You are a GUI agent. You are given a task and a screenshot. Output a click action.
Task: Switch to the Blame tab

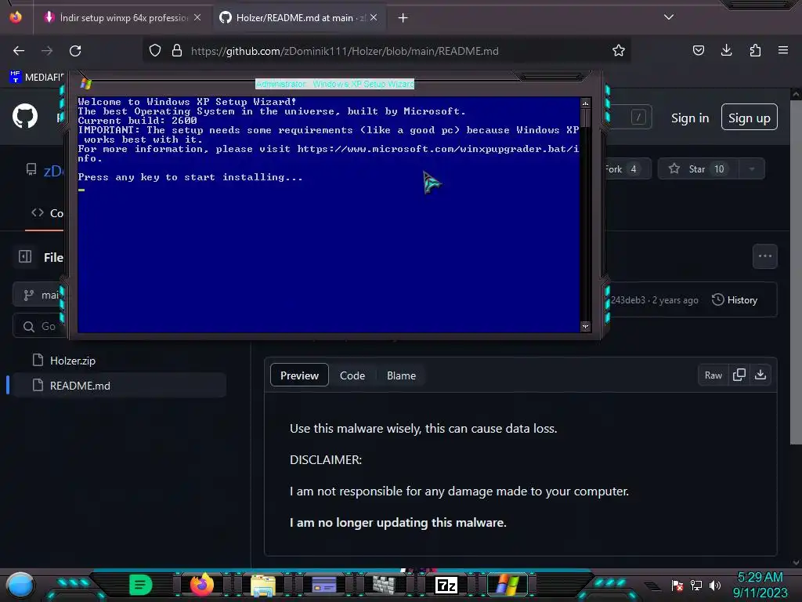pos(401,375)
